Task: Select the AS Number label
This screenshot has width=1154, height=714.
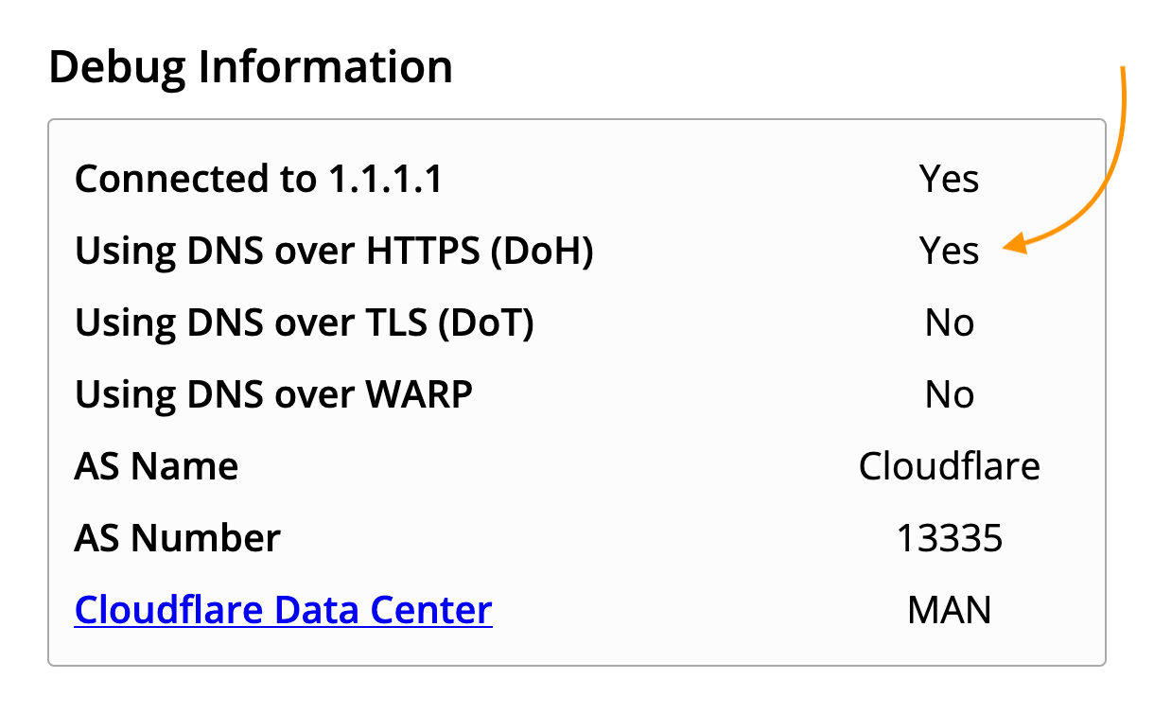Action: click(178, 538)
